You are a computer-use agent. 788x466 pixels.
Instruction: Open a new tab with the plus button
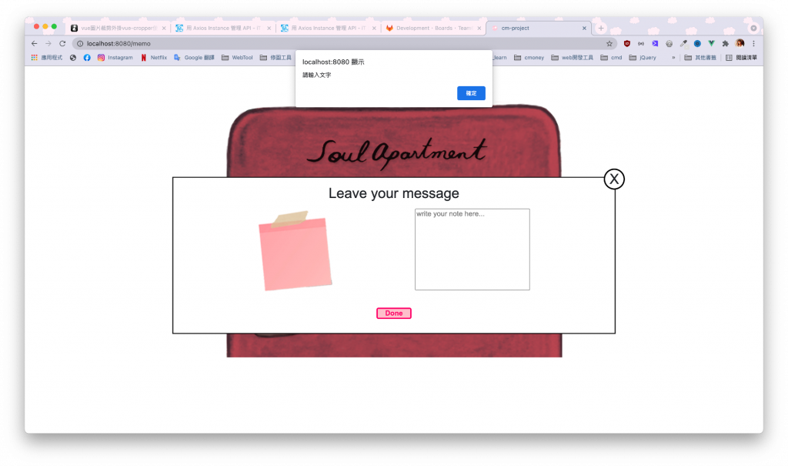coord(600,28)
